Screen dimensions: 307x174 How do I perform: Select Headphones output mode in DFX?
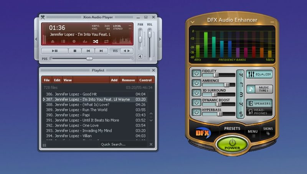pos(259,112)
